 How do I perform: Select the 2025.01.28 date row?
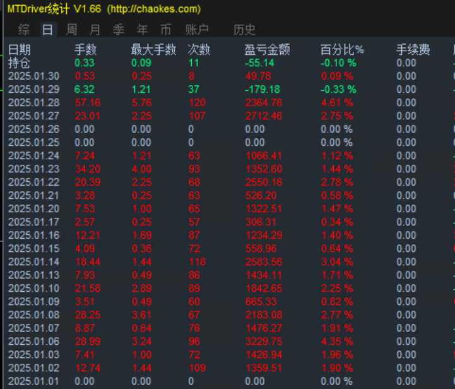[33, 102]
